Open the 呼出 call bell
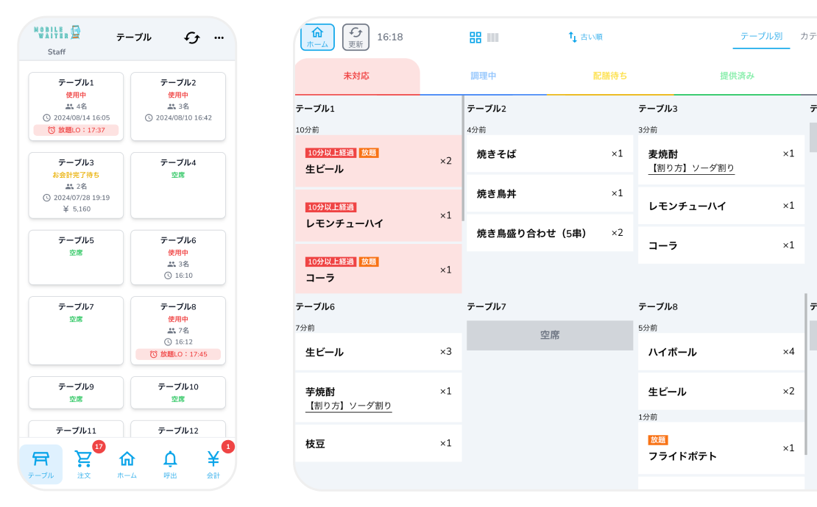Image resolution: width=817 pixels, height=507 pixels. [170, 461]
